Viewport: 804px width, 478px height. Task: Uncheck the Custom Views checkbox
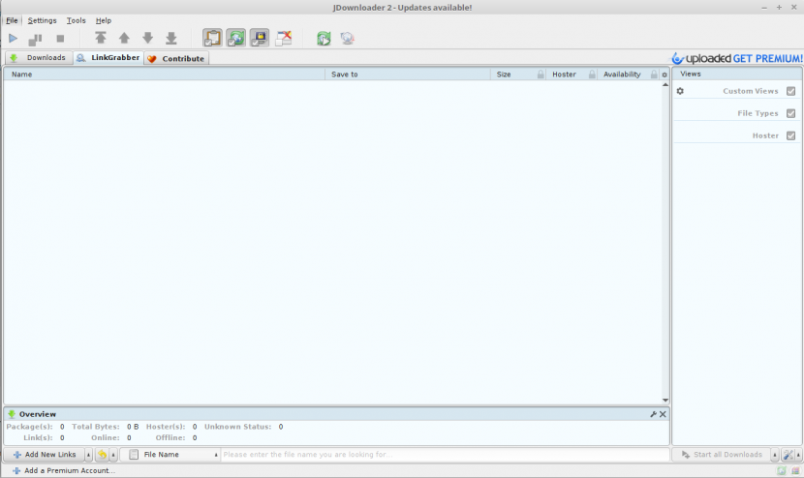790,91
